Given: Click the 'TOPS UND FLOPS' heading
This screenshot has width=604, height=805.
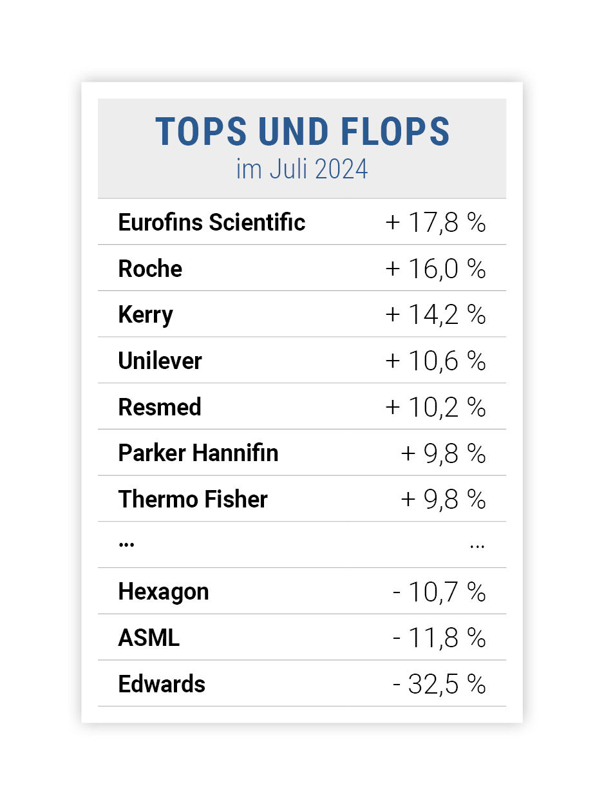Looking at the screenshot, I should [x=302, y=132].
